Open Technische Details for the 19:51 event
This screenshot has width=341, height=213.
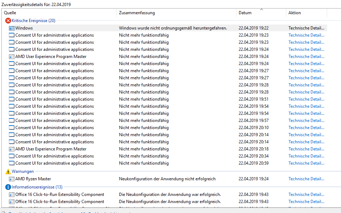(306, 99)
